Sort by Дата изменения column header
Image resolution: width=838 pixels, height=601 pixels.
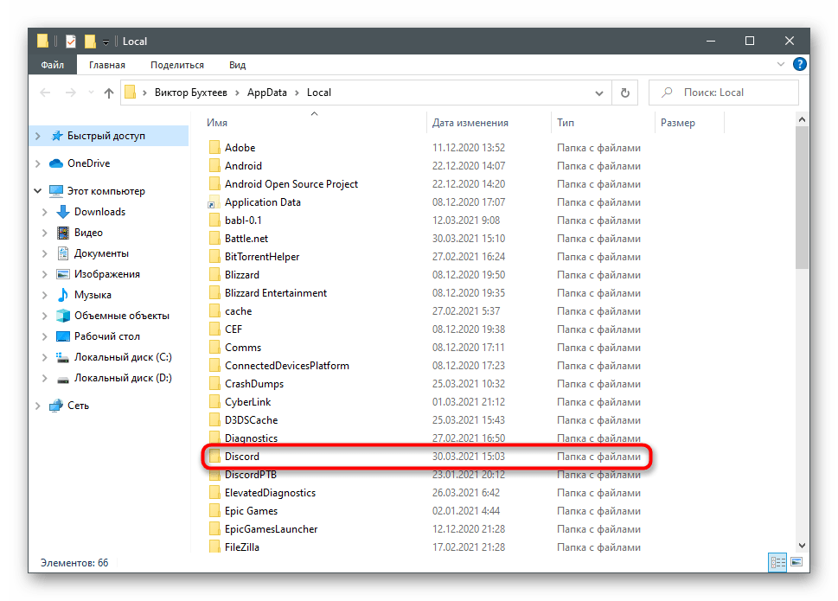(x=470, y=123)
